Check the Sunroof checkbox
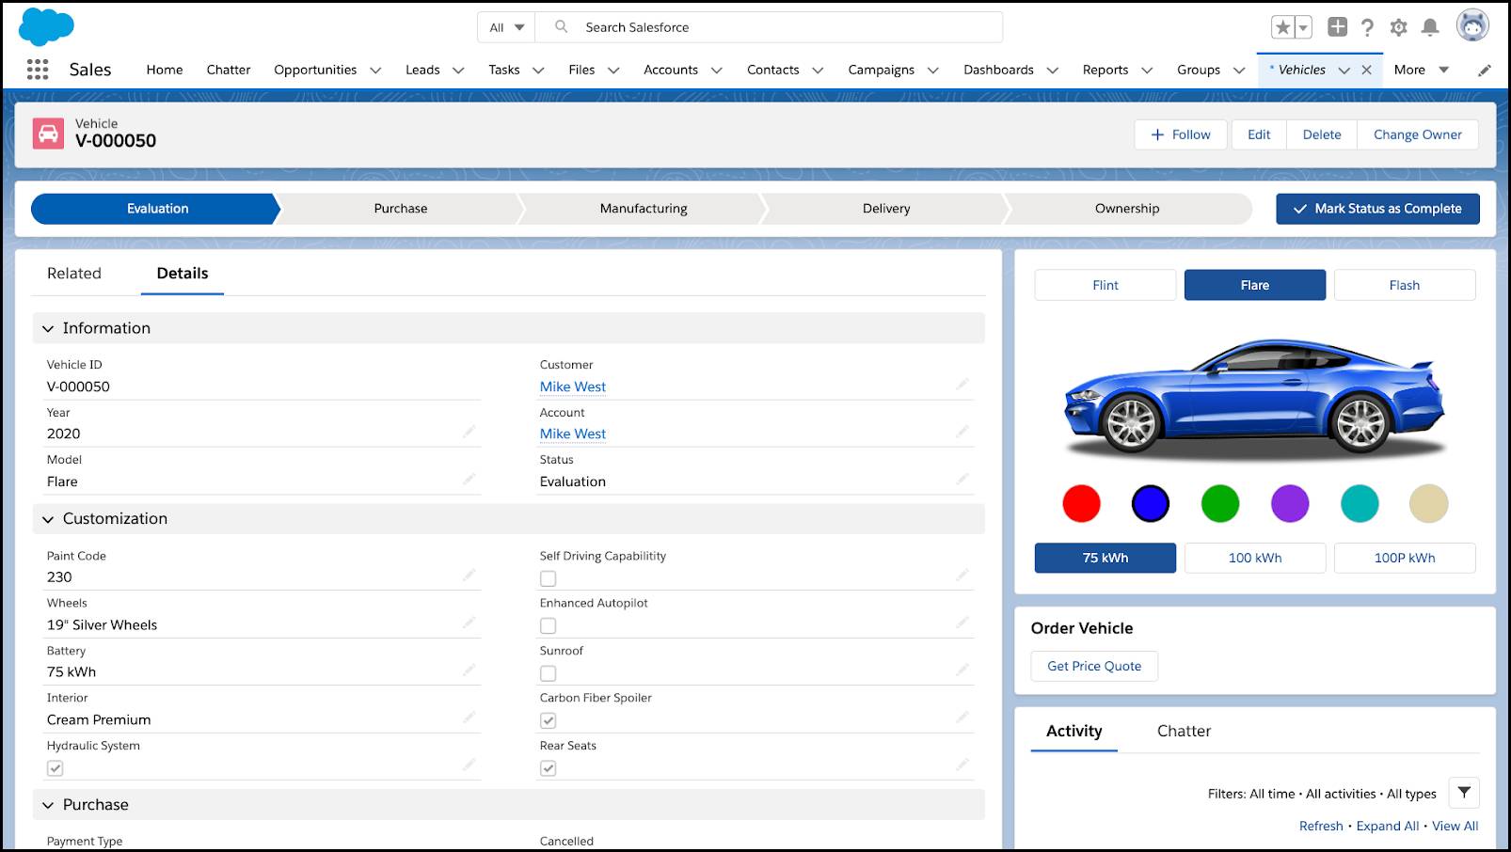 coord(549,673)
